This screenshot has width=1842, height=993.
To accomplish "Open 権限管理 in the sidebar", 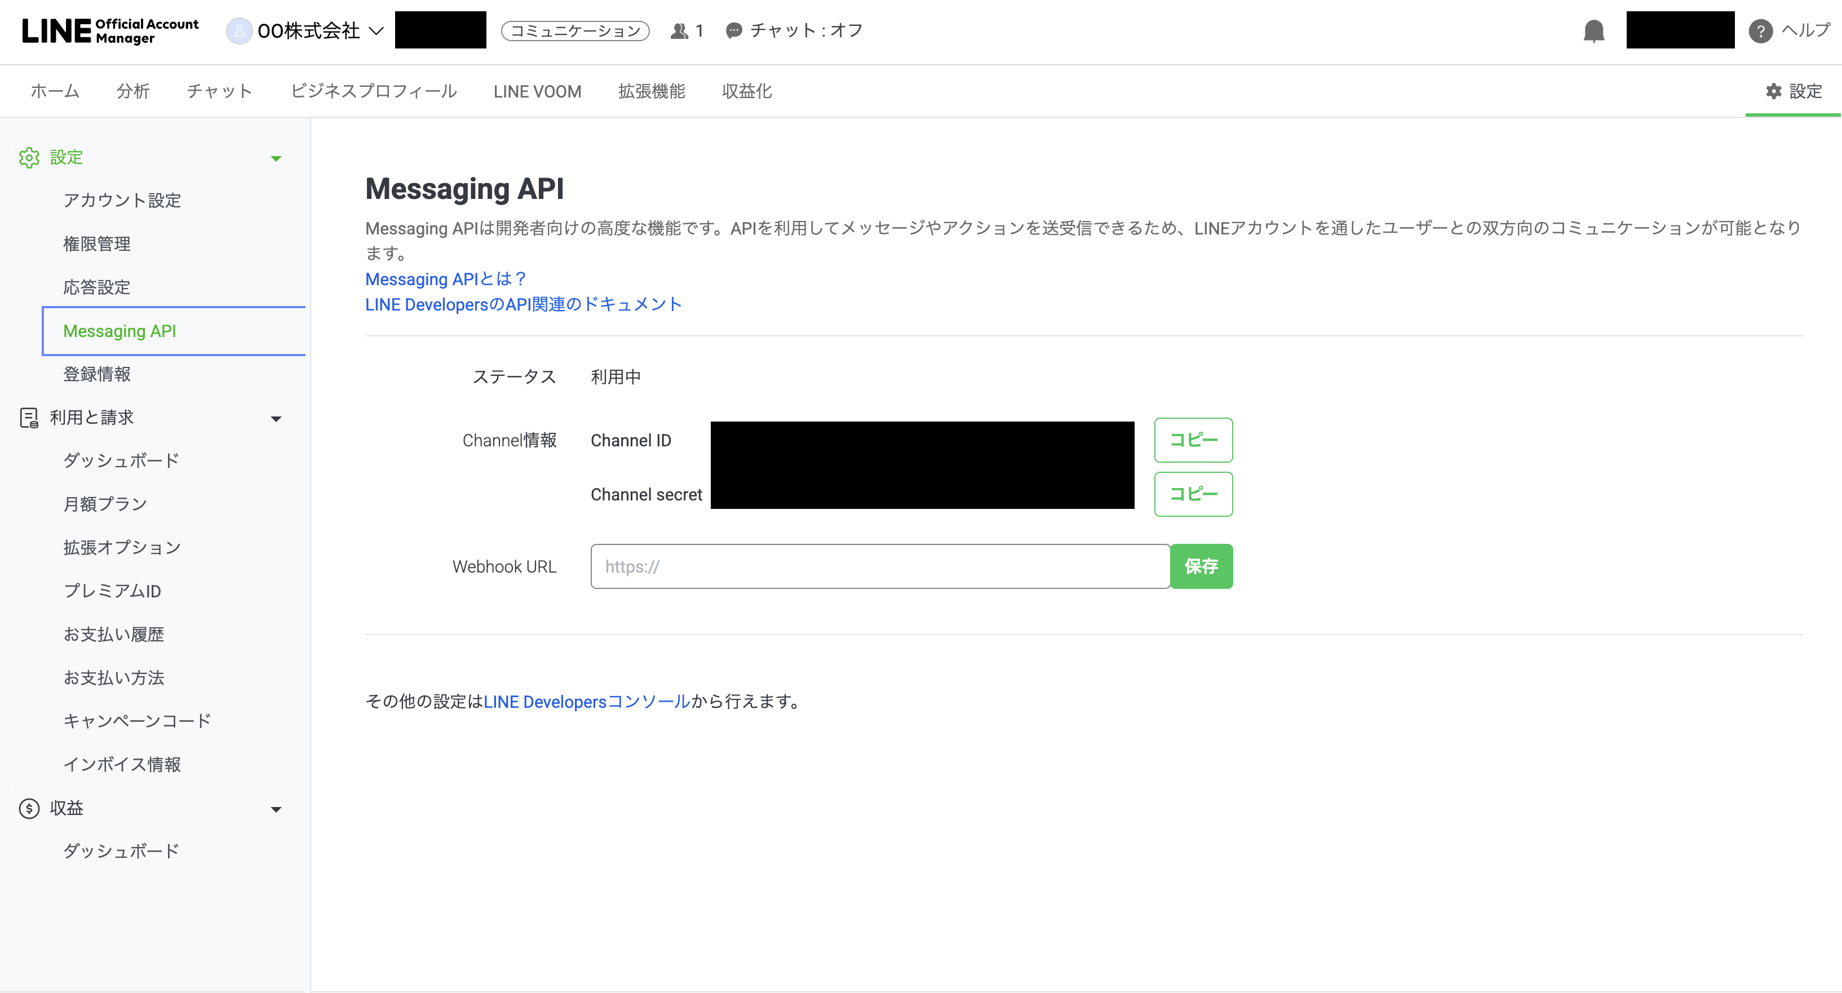I will [98, 244].
